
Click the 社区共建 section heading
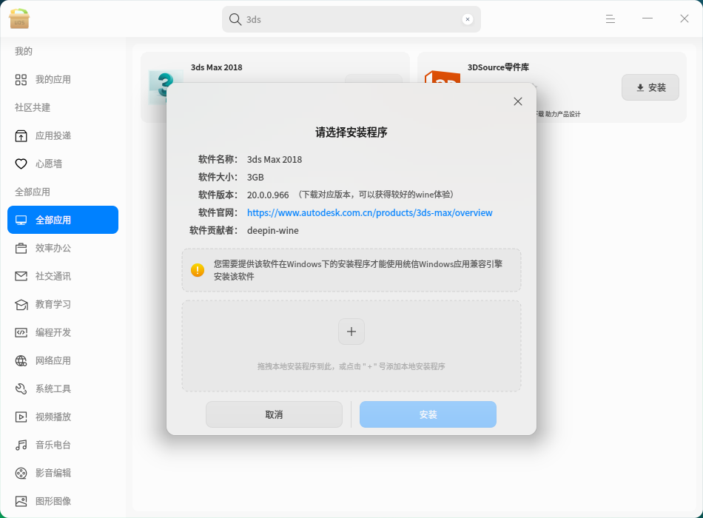pyautogui.click(x=33, y=107)
